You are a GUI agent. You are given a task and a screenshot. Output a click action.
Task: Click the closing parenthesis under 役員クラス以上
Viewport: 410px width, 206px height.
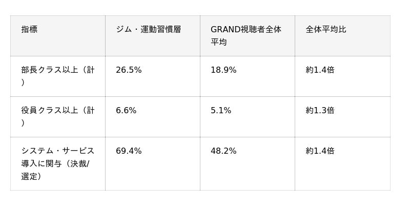coord(23,123)
